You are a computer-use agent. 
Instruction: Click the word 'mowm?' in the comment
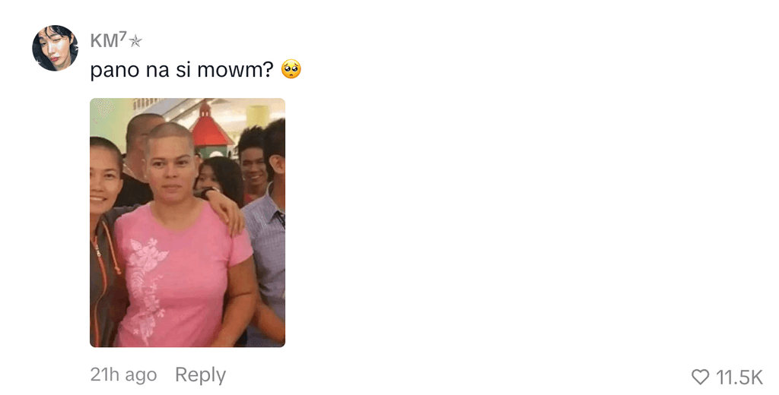(235, 70)
